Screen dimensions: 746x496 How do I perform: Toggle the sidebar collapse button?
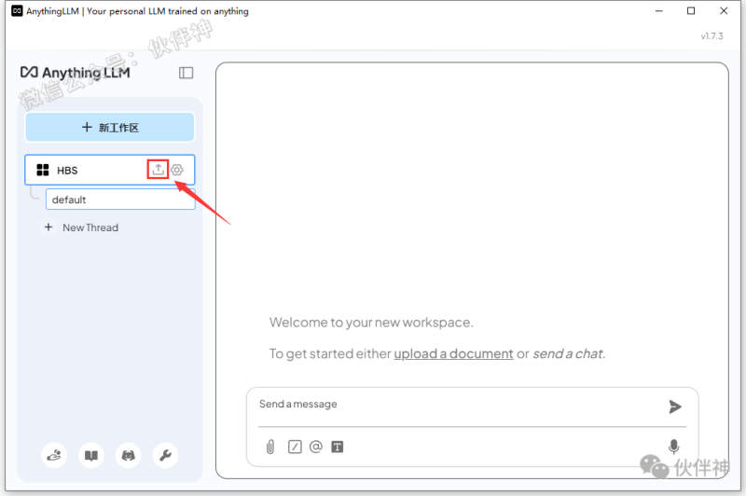186,73
